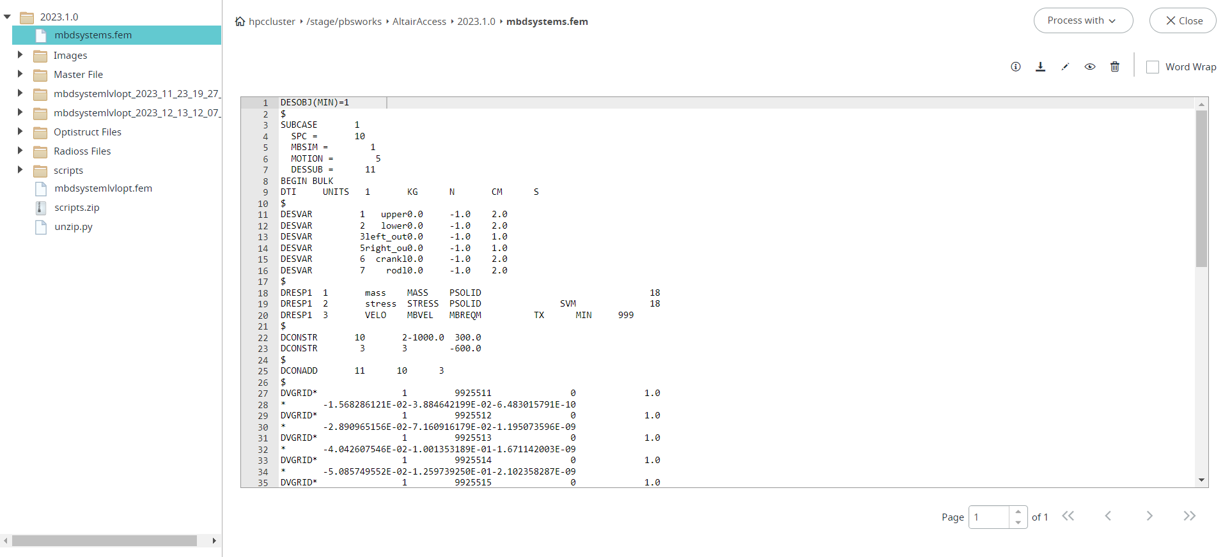Increment the page number stepper
Viewport: 1223px width, 557px height.
pos(1018,512)
